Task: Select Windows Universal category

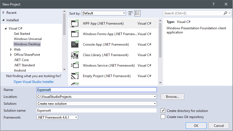Action: point(28,39)
